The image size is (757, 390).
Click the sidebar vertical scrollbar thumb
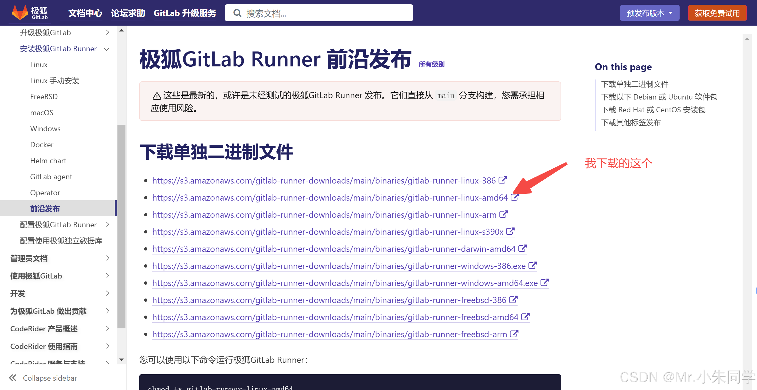pyautogui.click(x=121, y=226)
